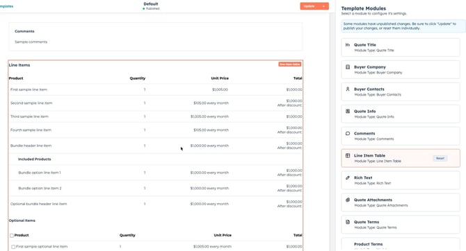Reset the Line Item Table module
The width and height of the screenshot is (466, 251).
click(440, 158)
